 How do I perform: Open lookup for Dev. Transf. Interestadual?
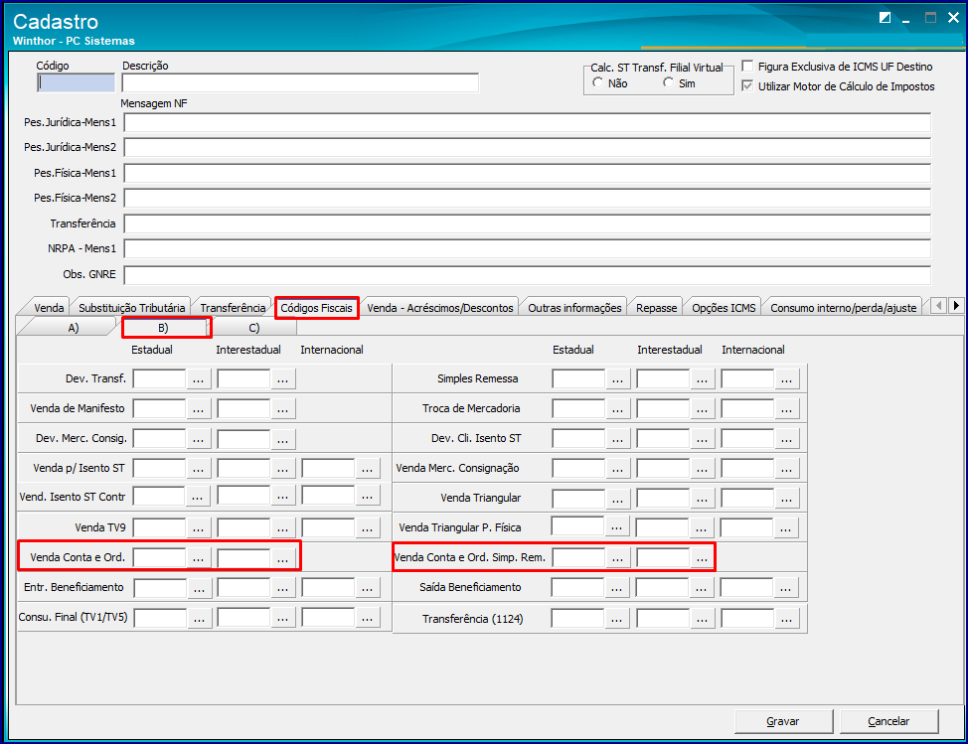coord(282,379)
